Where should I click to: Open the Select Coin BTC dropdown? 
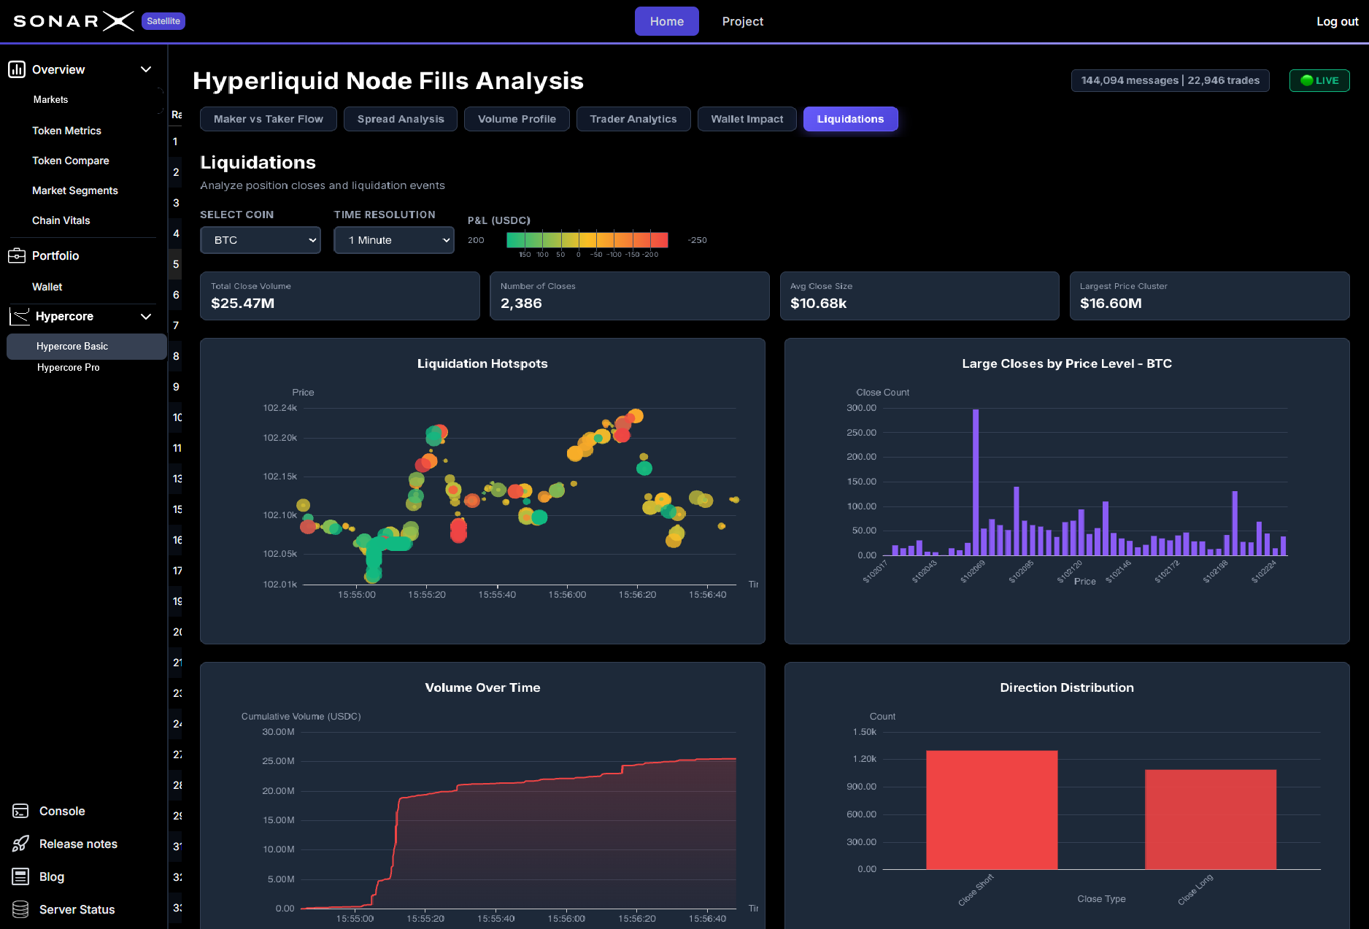[x=261, y=240]
